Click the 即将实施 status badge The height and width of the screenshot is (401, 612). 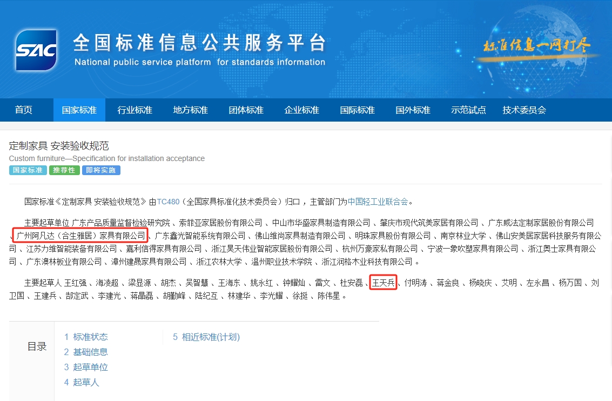(101, 170)
